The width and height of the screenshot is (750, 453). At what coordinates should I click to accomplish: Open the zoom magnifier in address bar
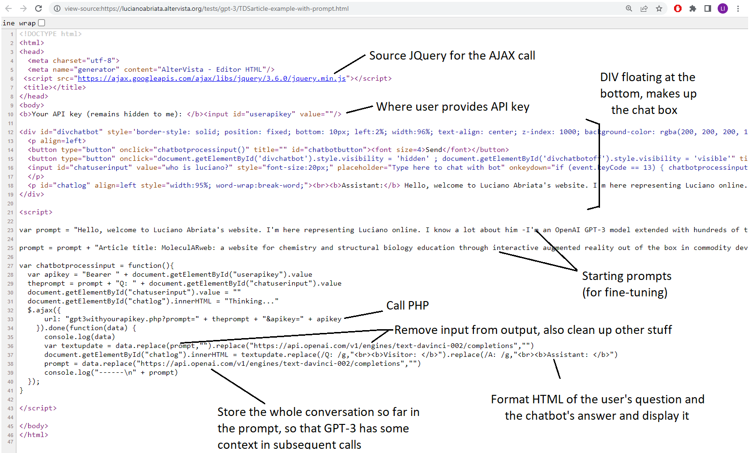[x=629, y=8]
